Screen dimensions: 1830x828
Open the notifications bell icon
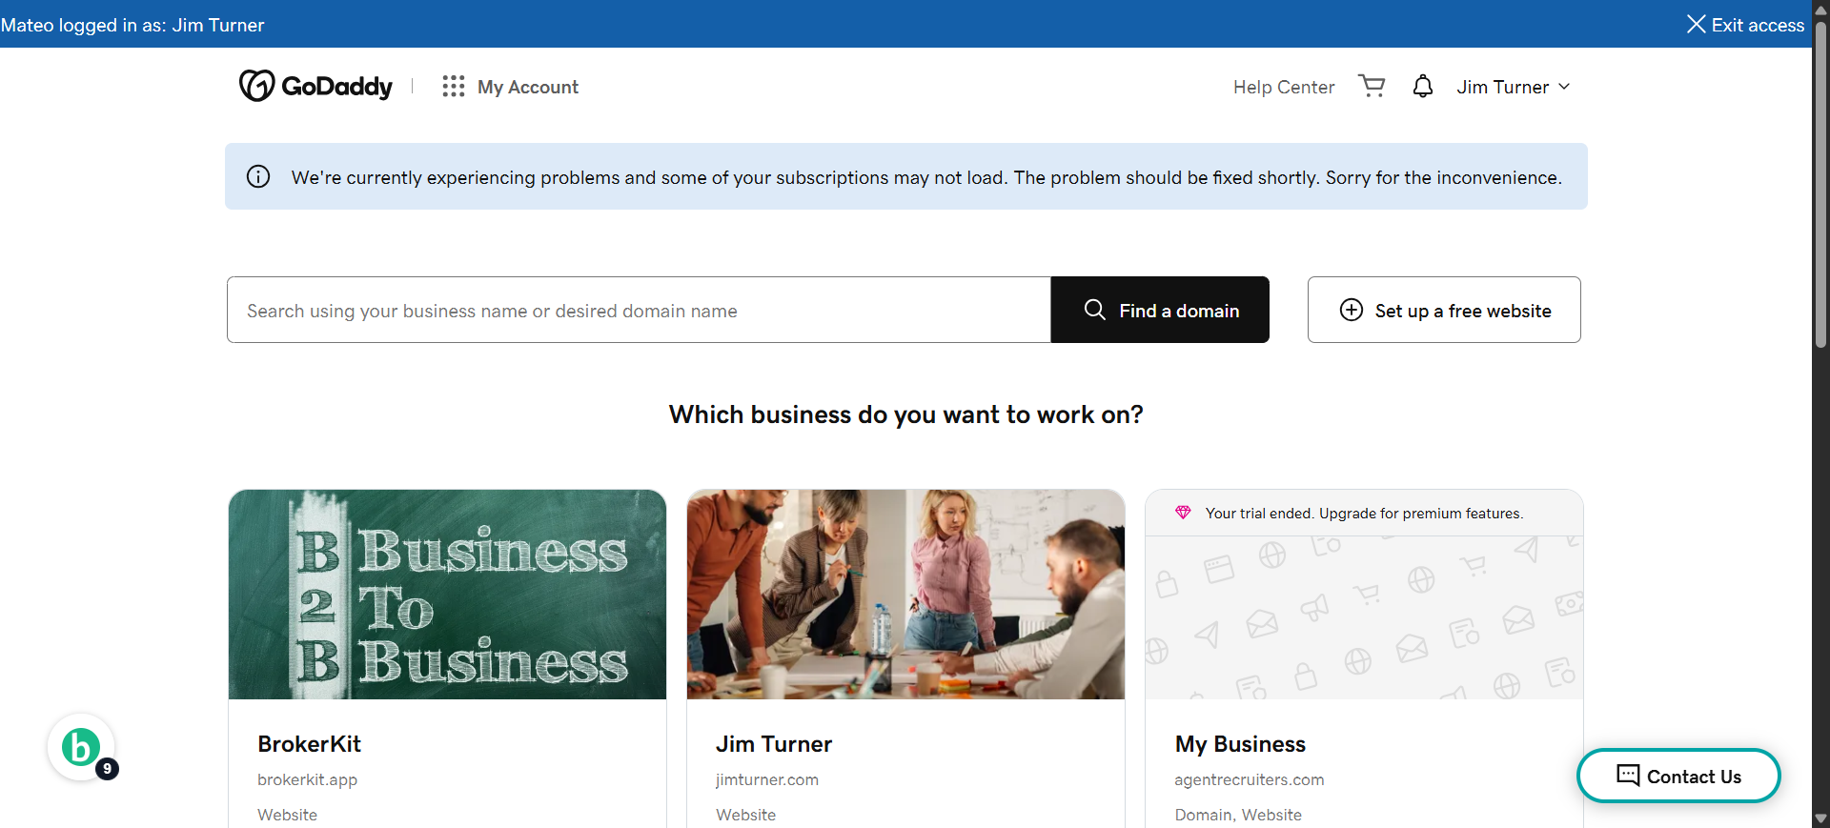(1422, 86)
